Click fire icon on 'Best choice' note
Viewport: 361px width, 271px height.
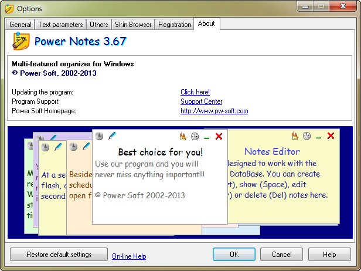(183, 136)
